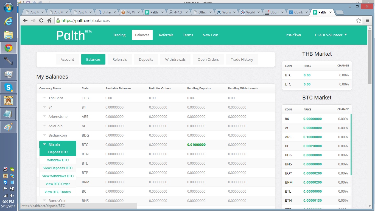Collapse the Bitcoin dropdown arrow
The width and height of the screenshot is (375, 211).
click(44, 144)
